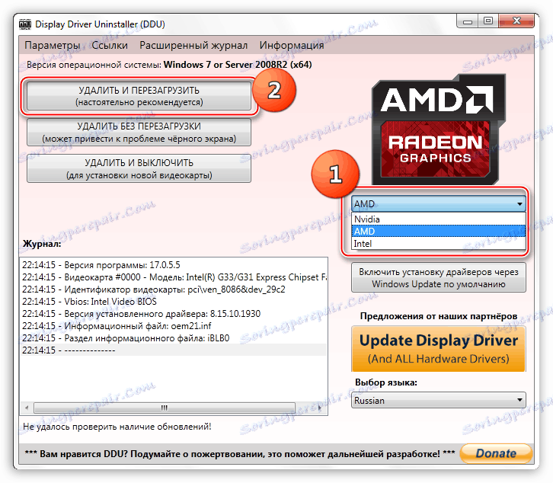Click the 'Предложения от наших партнёров' label

(x=439, y=316)
